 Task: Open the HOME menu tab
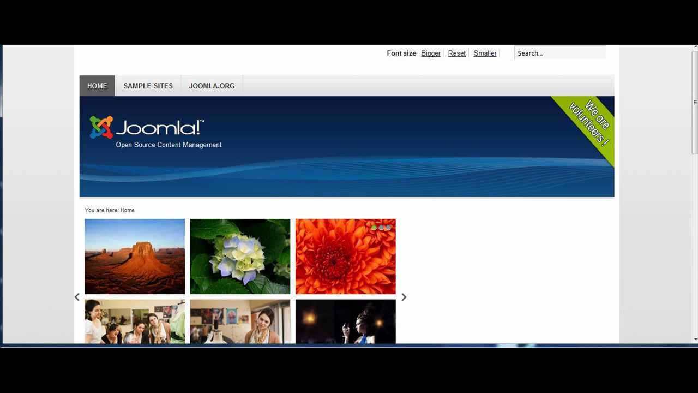[x=97, y=86]
